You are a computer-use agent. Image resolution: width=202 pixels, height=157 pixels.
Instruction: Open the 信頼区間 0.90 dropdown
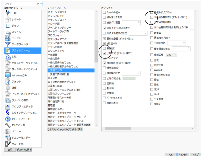point(171,55)
